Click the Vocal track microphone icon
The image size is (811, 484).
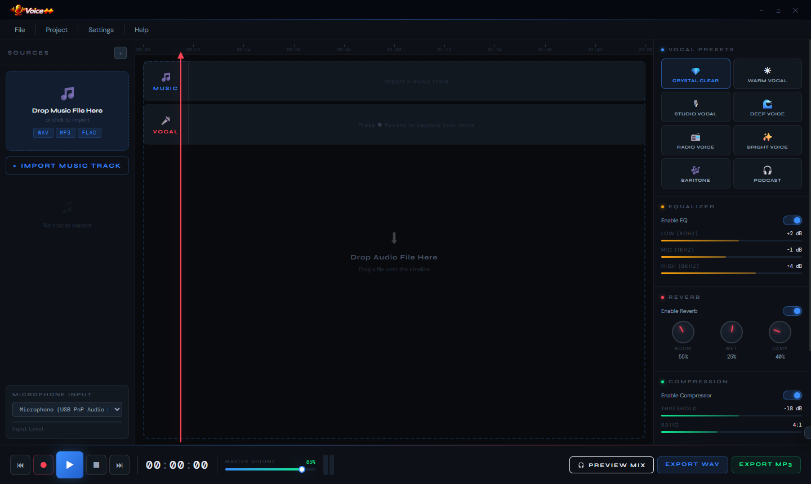166,120
